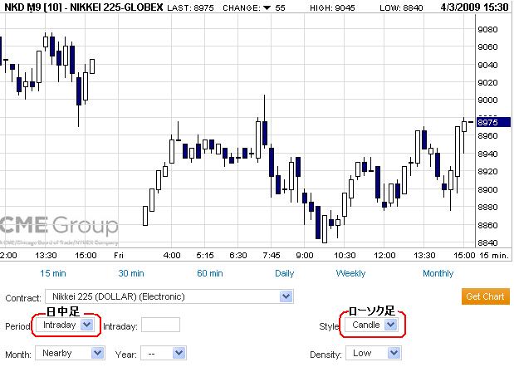
Task: Switch chart to 30 min interval
Action: tap(131, 273)
